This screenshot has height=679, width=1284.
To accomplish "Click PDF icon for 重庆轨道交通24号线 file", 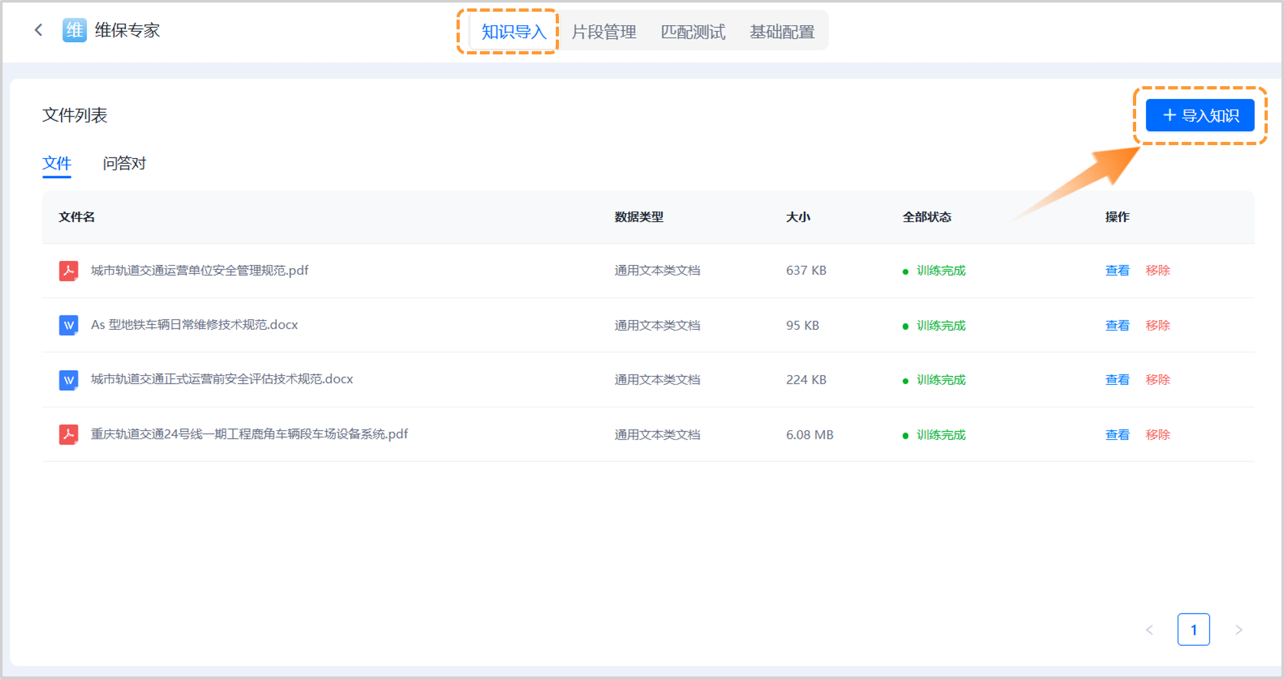I will 69,434.
